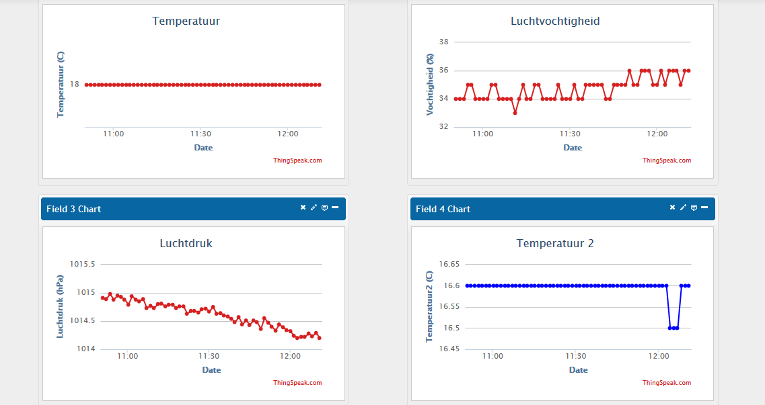Click the Temperatuur chart title text
Screen dimensions: 765x405
(x=186, y=21)
